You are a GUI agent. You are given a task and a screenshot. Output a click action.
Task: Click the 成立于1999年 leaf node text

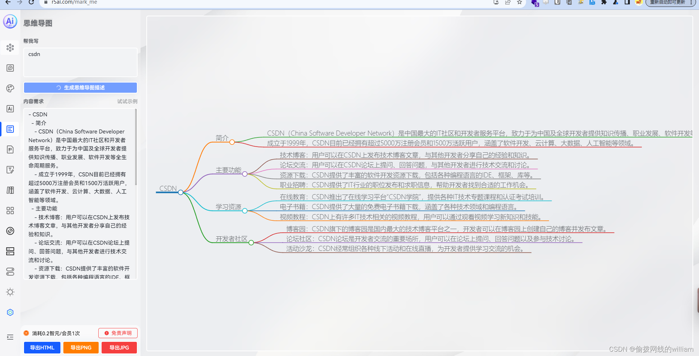pos(451,143)
